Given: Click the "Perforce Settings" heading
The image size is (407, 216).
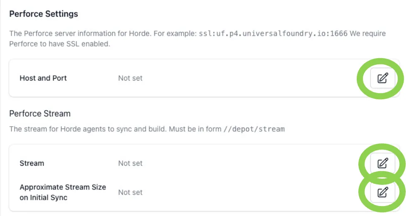Looking at the screenshot, I should pyautogui.click(x=44, y=14).
